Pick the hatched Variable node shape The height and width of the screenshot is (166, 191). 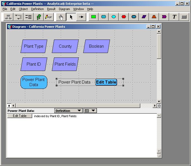[104, 17]
